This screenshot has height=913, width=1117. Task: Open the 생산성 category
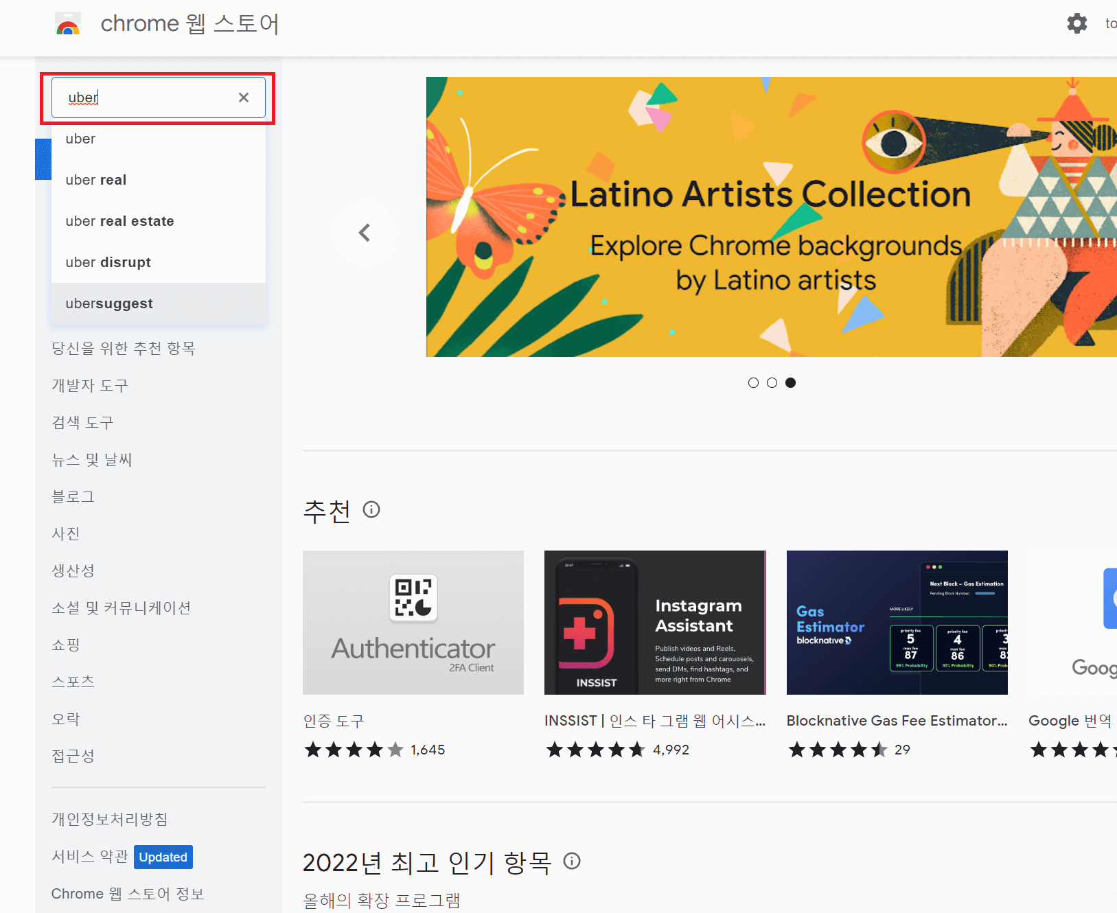pyautogui.click(x=73, y=571)
